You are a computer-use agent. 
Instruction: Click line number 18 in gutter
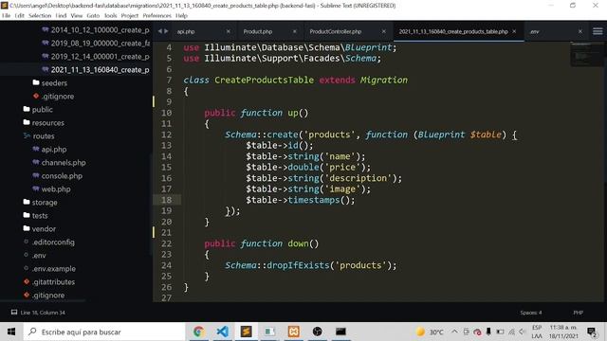pyautogui.click(x=167, y=200)
